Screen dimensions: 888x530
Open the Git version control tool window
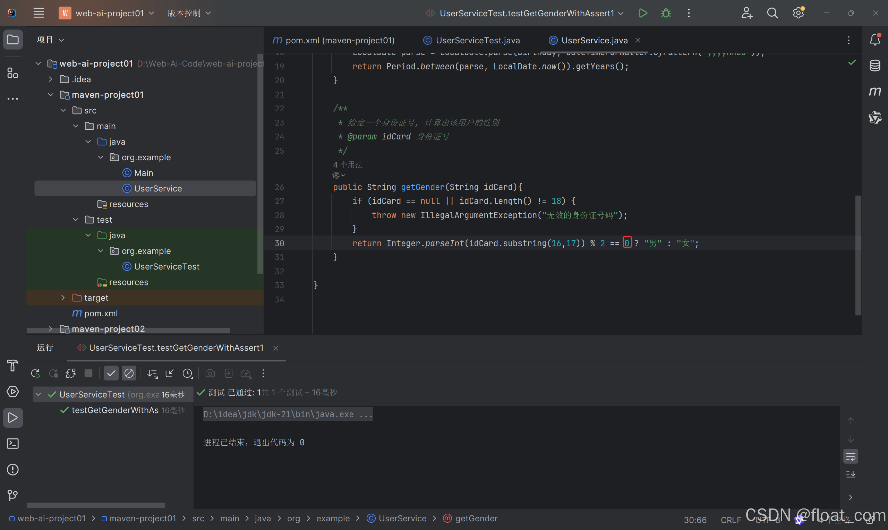click(x=12, y=495)
